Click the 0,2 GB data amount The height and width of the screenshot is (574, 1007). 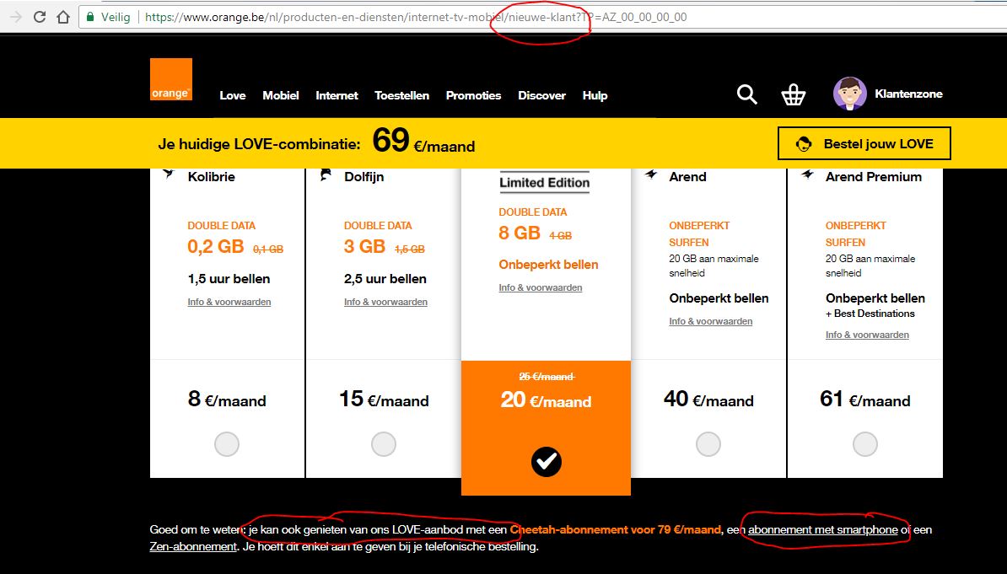pos(216,247)
